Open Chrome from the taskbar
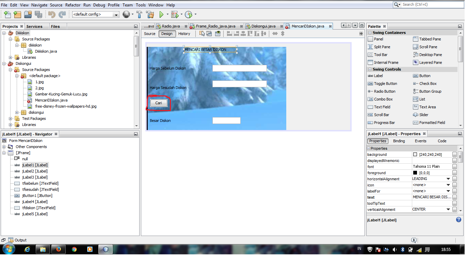 coord(74,249)
